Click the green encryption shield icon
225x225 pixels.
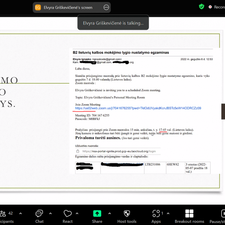coord(202,7)
